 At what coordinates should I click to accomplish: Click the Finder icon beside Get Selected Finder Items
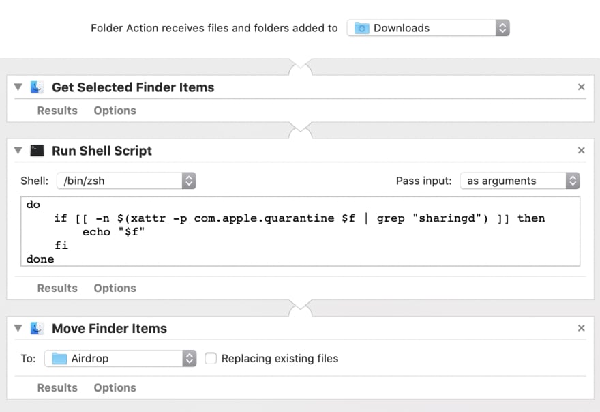coord(37,87)
